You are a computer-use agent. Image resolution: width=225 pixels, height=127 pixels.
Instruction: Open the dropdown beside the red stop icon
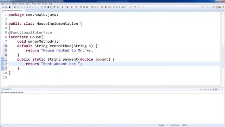pyautogui.click(x=74, y=7)
